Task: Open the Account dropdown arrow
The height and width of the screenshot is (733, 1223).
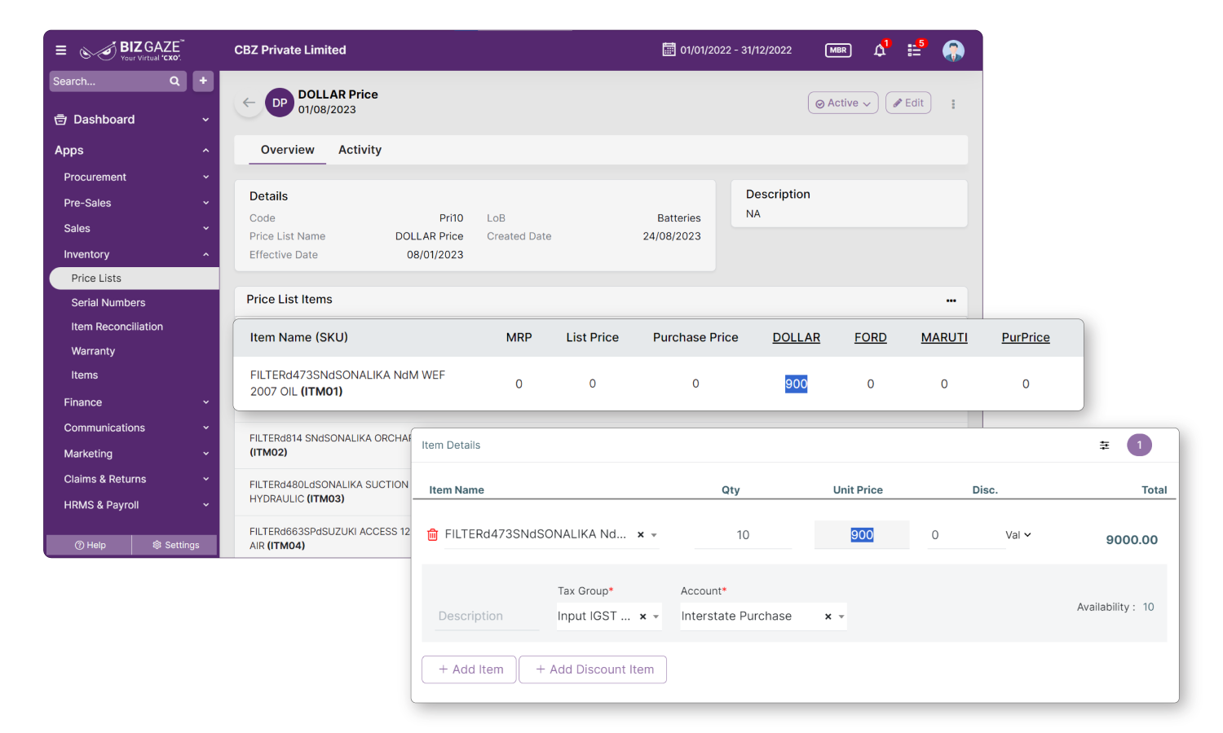Action: (x=841, y=617)
